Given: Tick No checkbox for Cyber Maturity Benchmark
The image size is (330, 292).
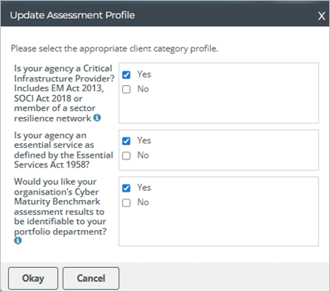Looking at the screenshot, I should pyautogui.click(x=126, y=203).
